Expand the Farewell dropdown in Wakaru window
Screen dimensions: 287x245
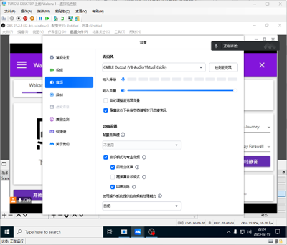coord(269,147)
